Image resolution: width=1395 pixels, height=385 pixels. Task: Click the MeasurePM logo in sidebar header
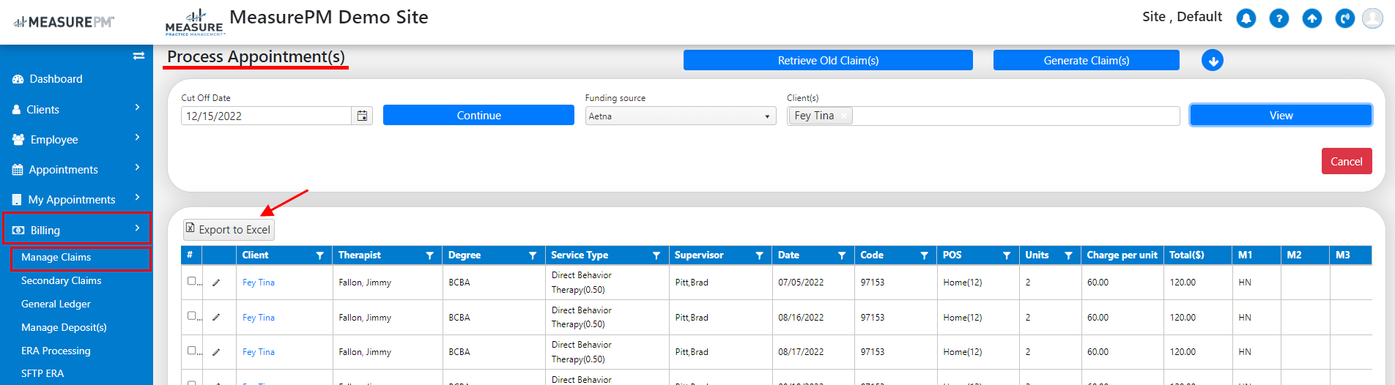64,22
